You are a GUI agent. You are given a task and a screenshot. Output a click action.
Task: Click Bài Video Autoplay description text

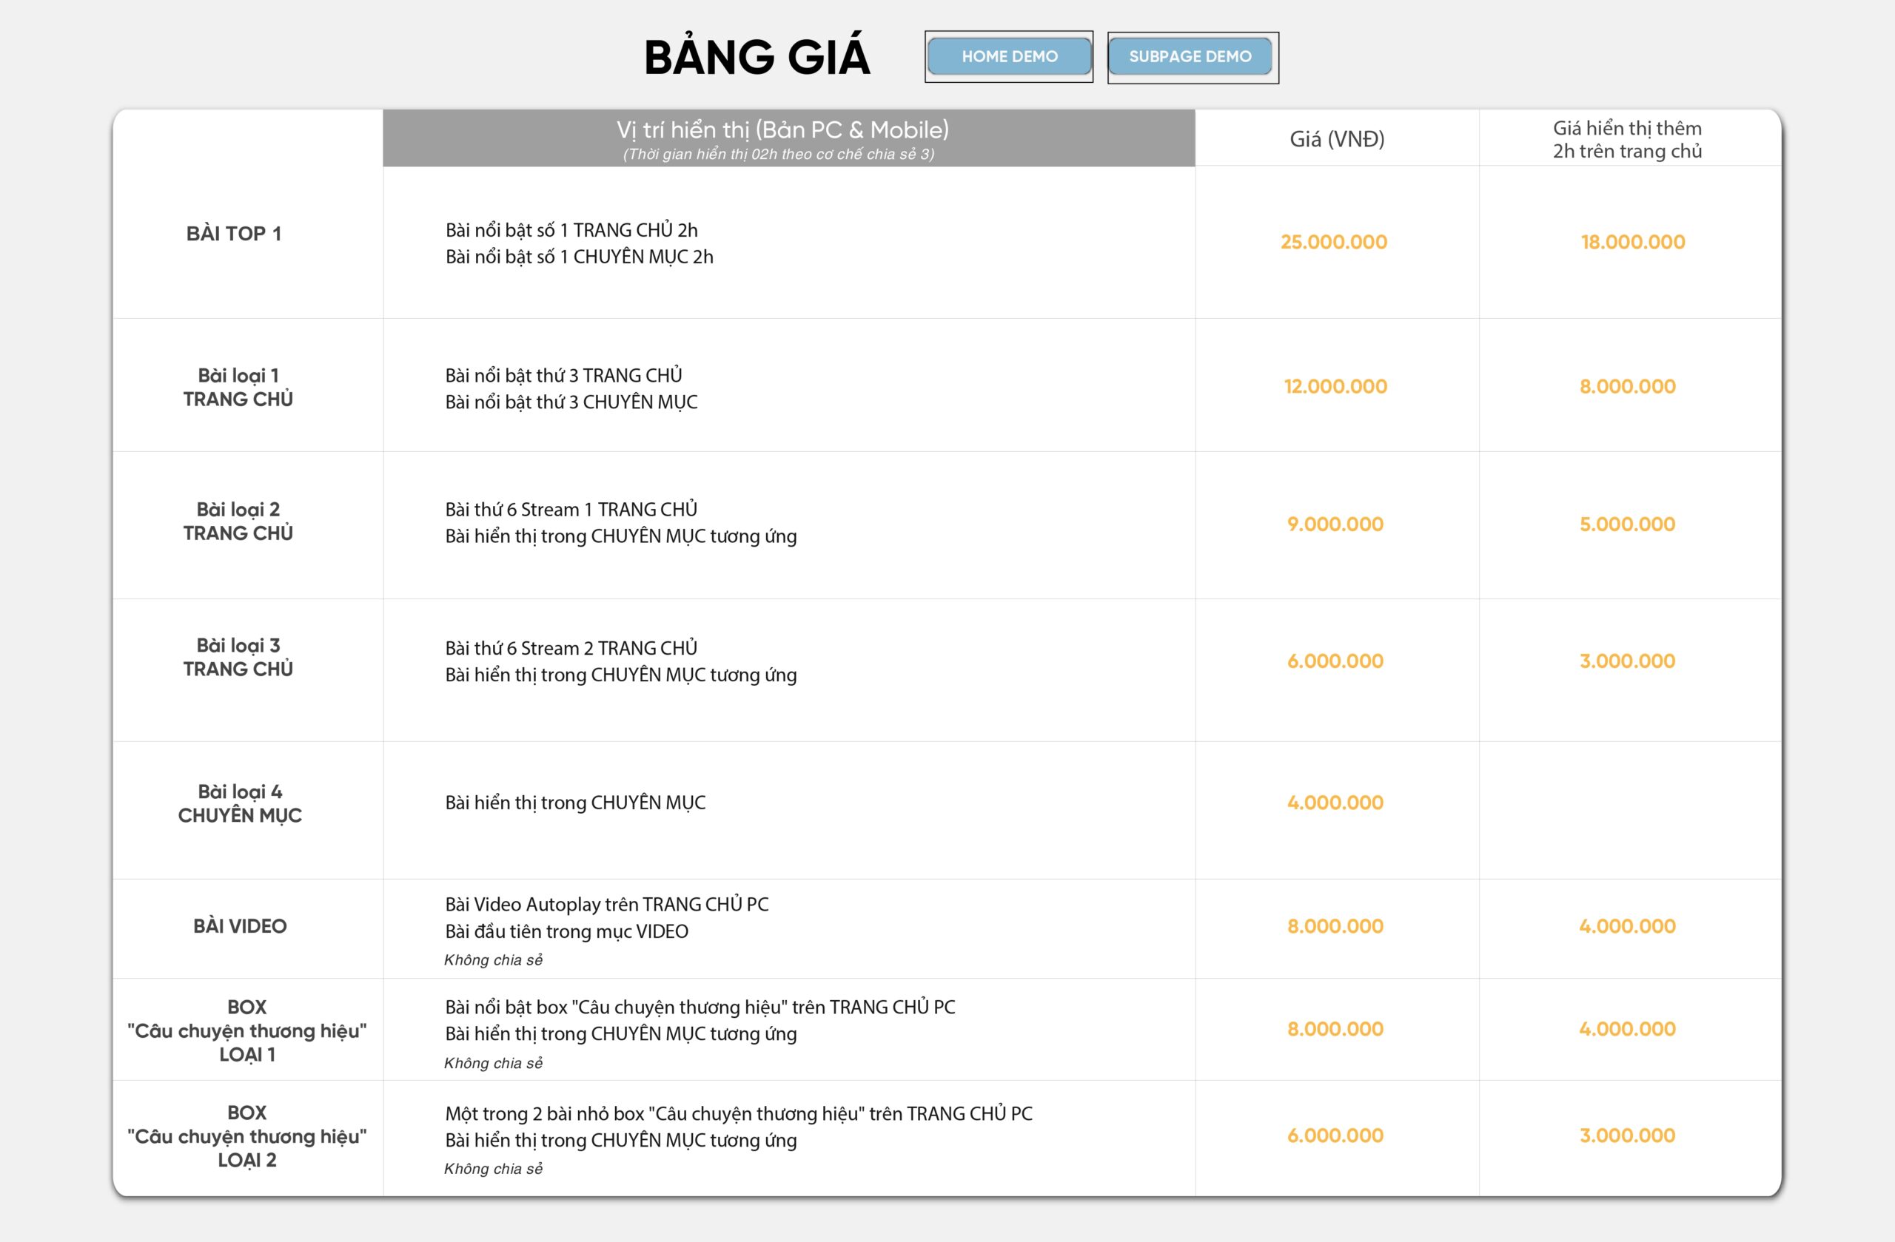click(607, 905)
